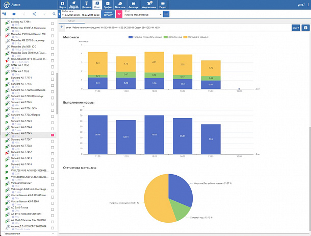The width and height of the screenshot is (311, 236).
Task: Click the red arrow icon of Opel Astra
Action: pyautogui.click(x=7, y=61)
